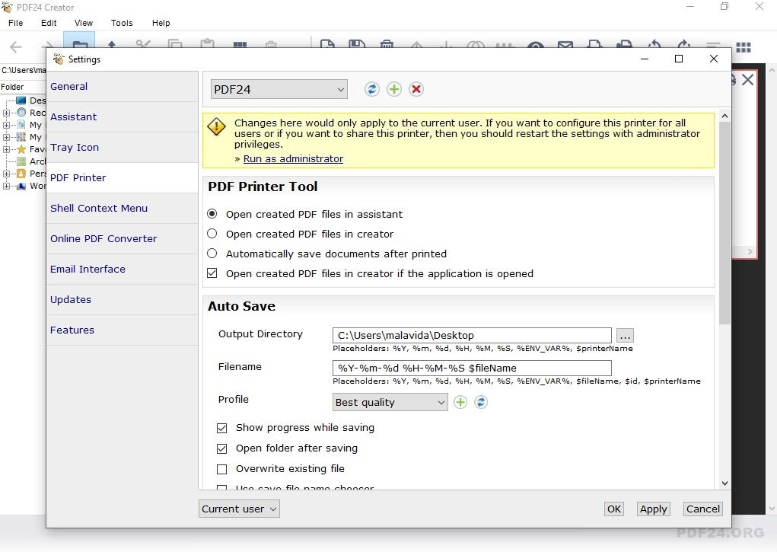This screenshot has height=552, width=777.
Task: Open the Help menu
Action: click(161, 23)
